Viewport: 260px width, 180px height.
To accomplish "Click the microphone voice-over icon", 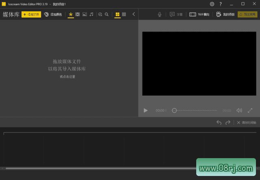I will pos(160,15).
